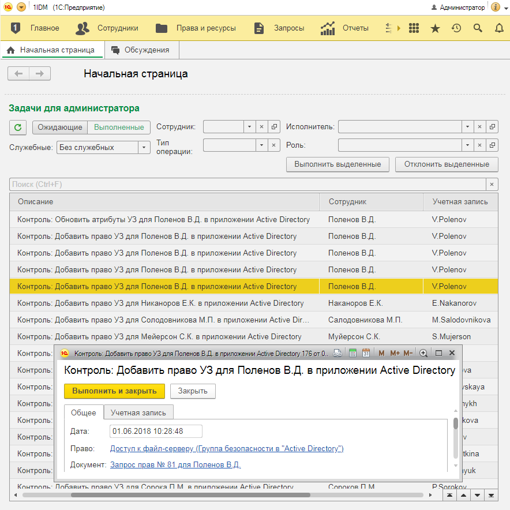Open Favorites with the star icon
Image resolution: width=510 pixels, height=510 pixels.
tap(435, 28)
